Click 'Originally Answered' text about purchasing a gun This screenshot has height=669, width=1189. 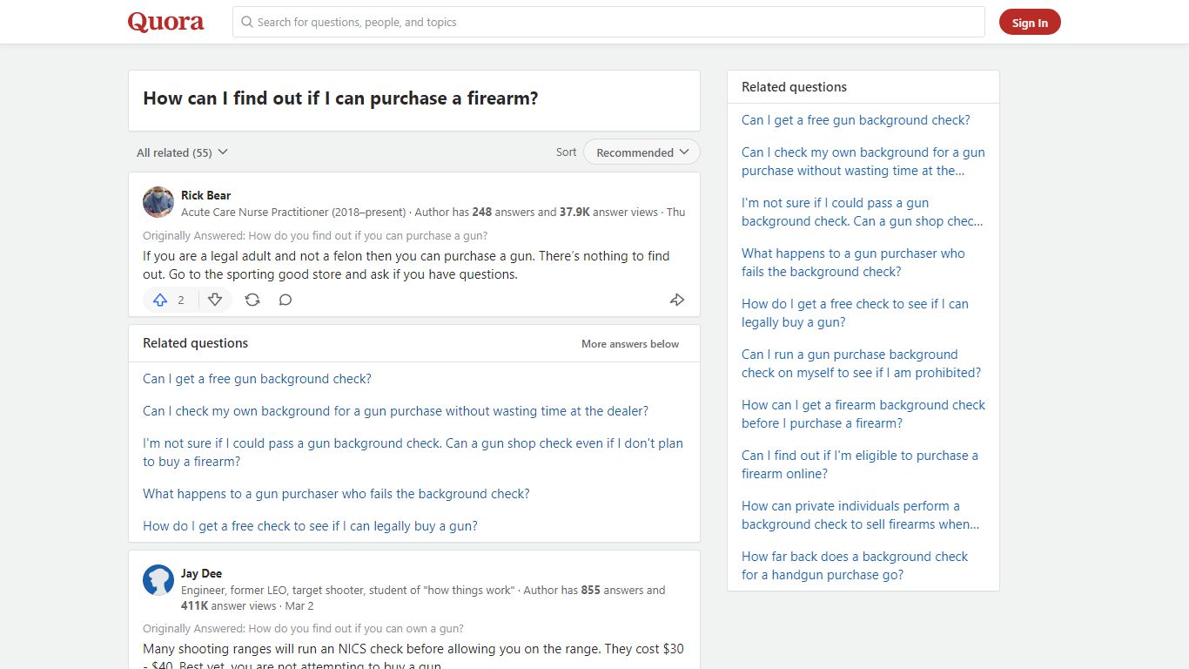(315, 235)
